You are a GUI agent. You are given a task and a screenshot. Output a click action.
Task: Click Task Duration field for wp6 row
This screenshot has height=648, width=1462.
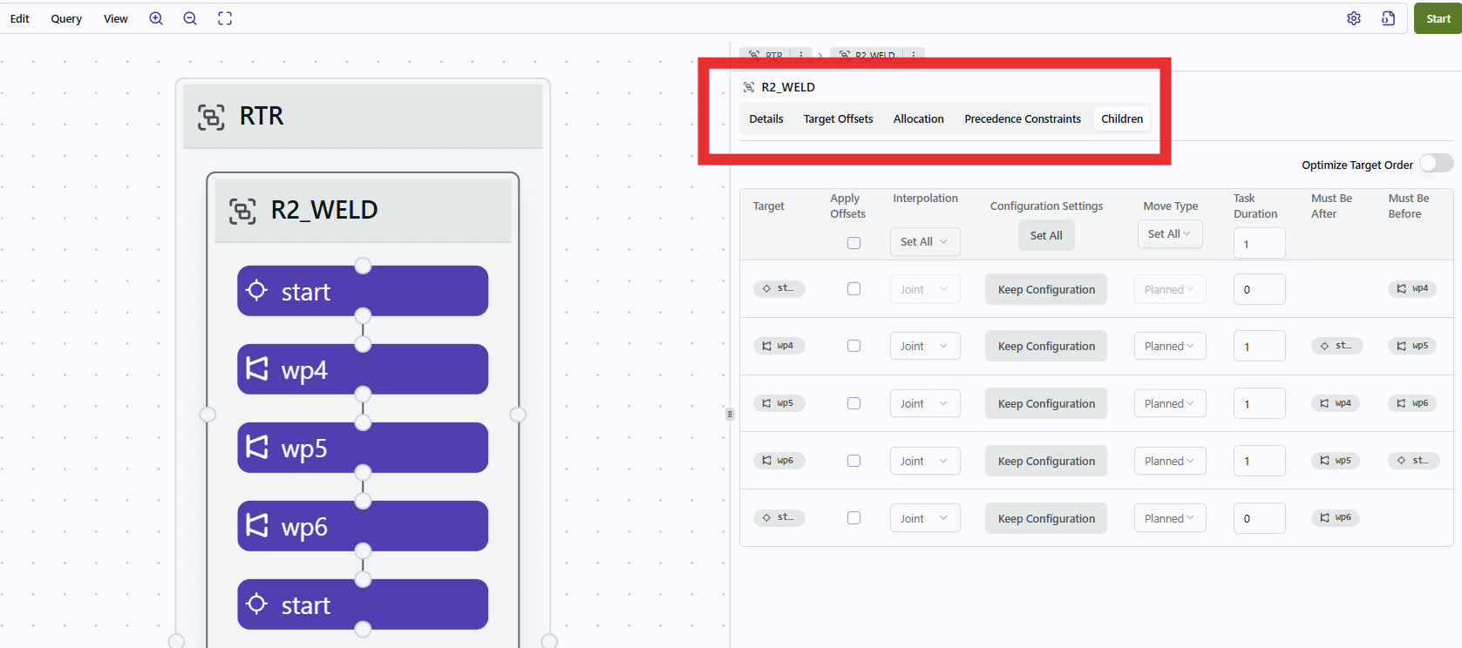pos(1258,461)
